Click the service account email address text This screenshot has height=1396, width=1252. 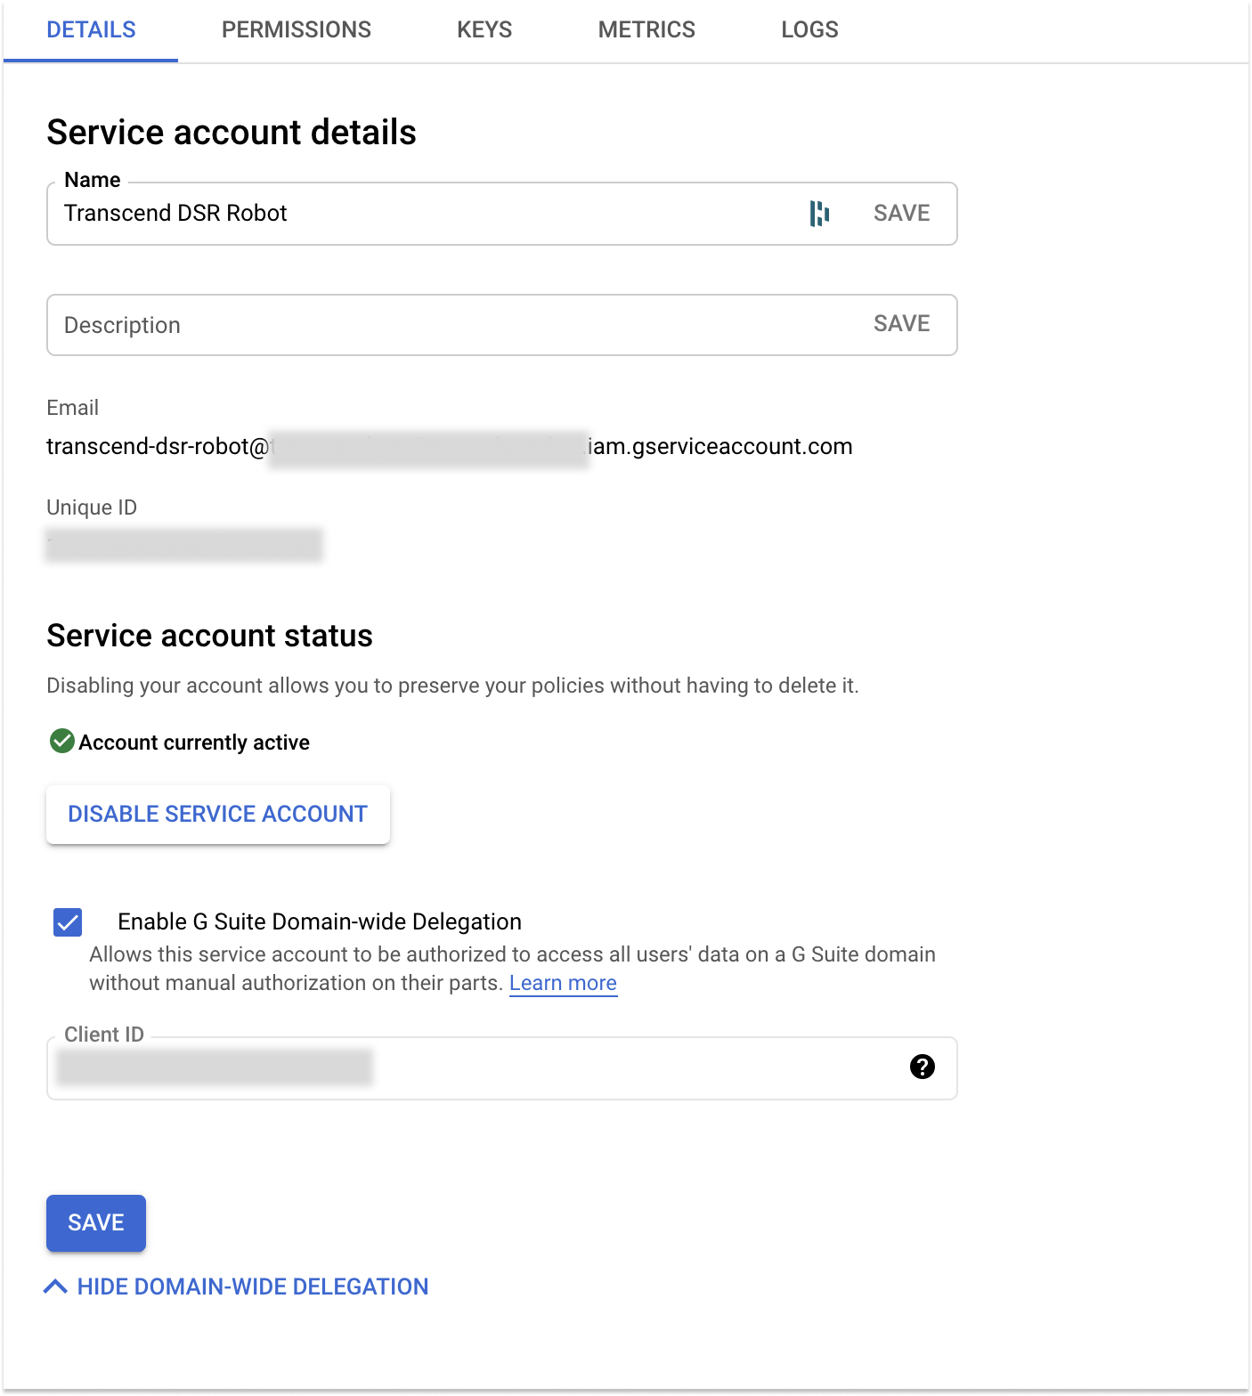point(450,446)
